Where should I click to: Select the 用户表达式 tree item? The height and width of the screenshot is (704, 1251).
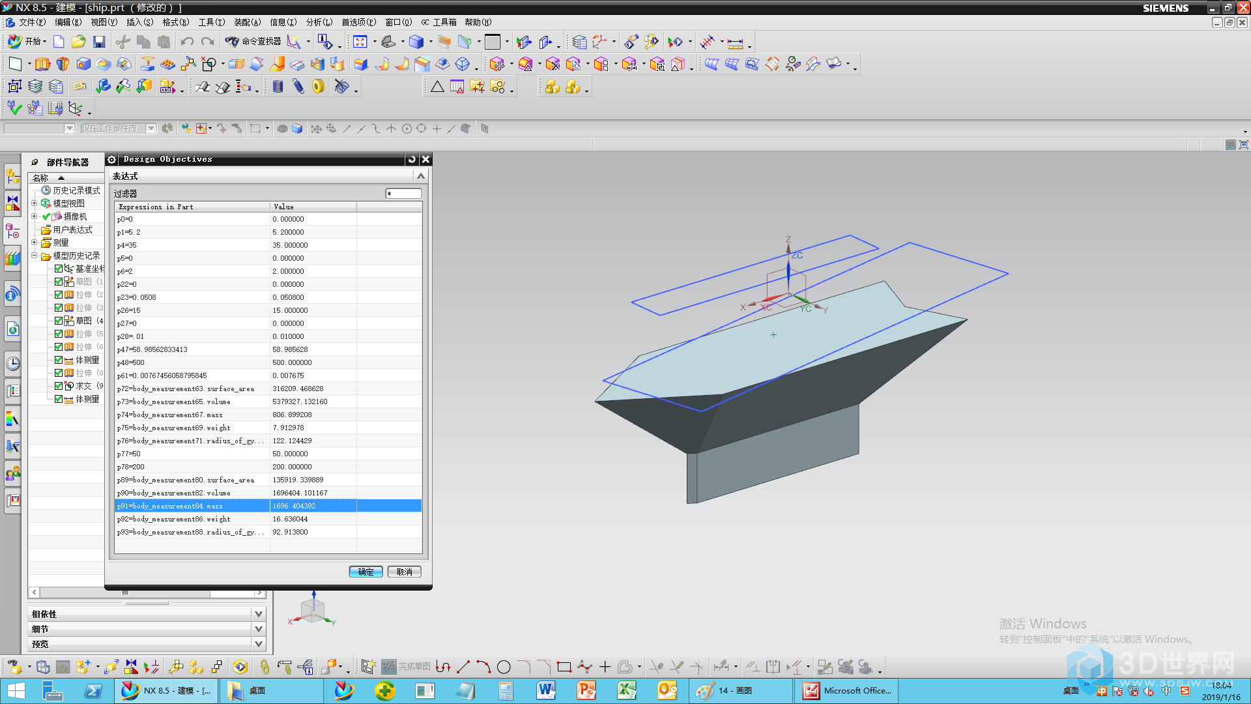point(72,229)
